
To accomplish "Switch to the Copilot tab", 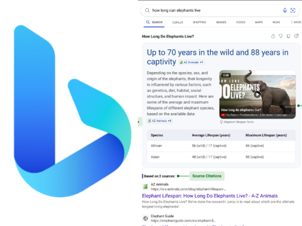I will tap(177, 22).
